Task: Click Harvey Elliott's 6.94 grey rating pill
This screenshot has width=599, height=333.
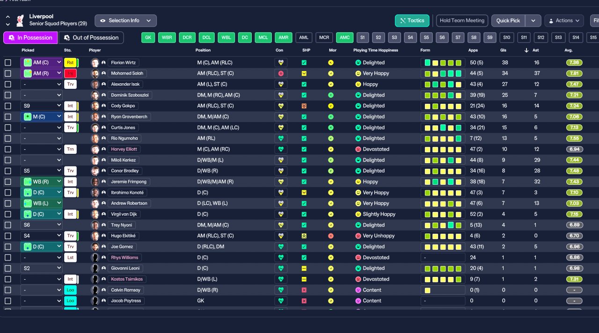Action: [x=574, y=149]
